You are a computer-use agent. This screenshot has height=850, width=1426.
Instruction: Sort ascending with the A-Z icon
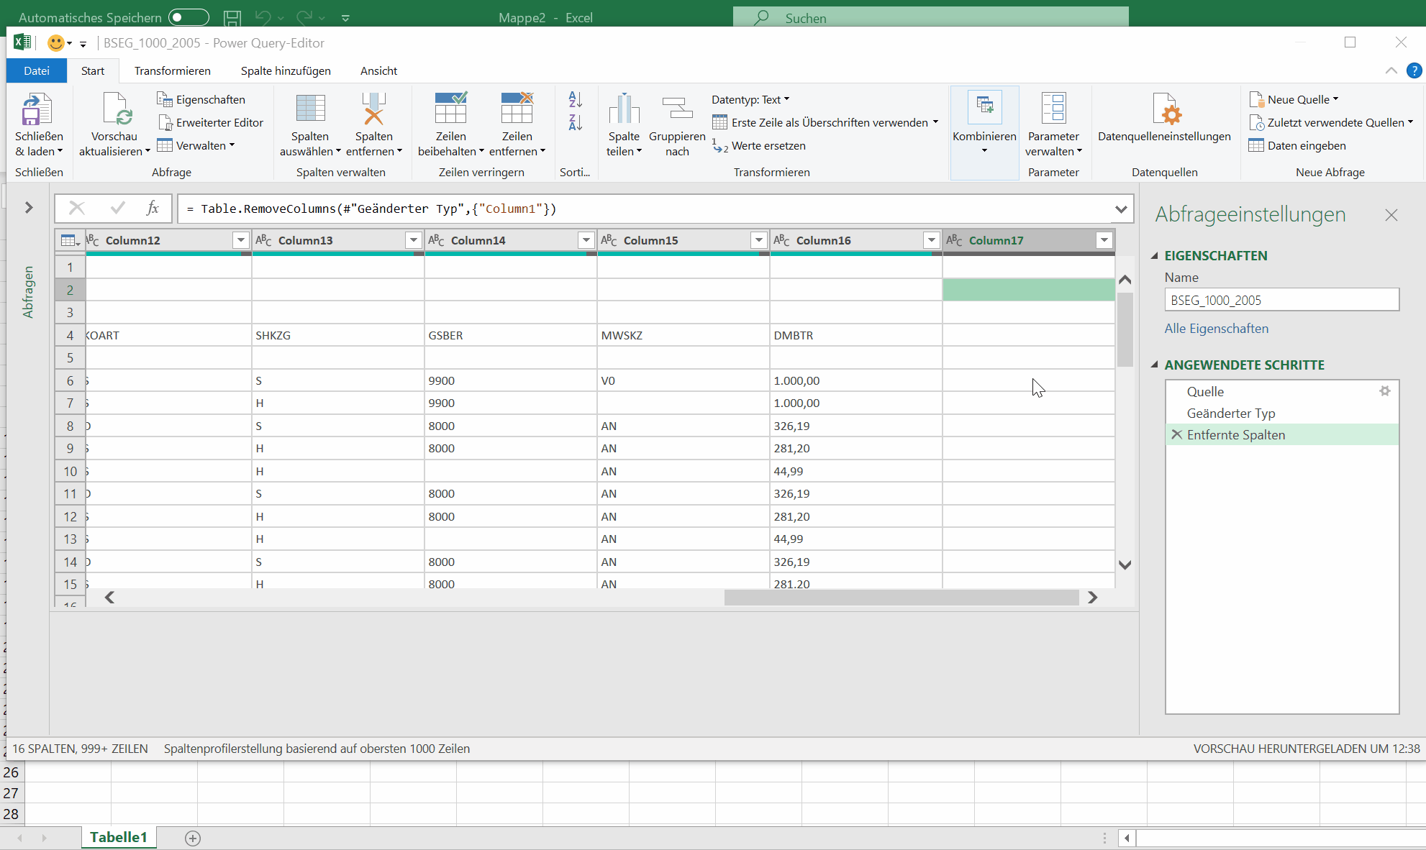pos(575,100)
